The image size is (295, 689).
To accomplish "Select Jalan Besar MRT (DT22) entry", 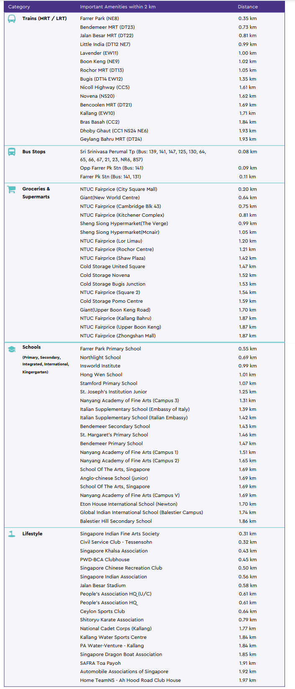I will (x=107, y=35).
